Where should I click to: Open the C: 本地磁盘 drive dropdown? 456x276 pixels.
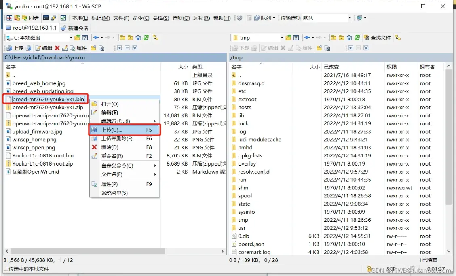click(x=71, y=38)
